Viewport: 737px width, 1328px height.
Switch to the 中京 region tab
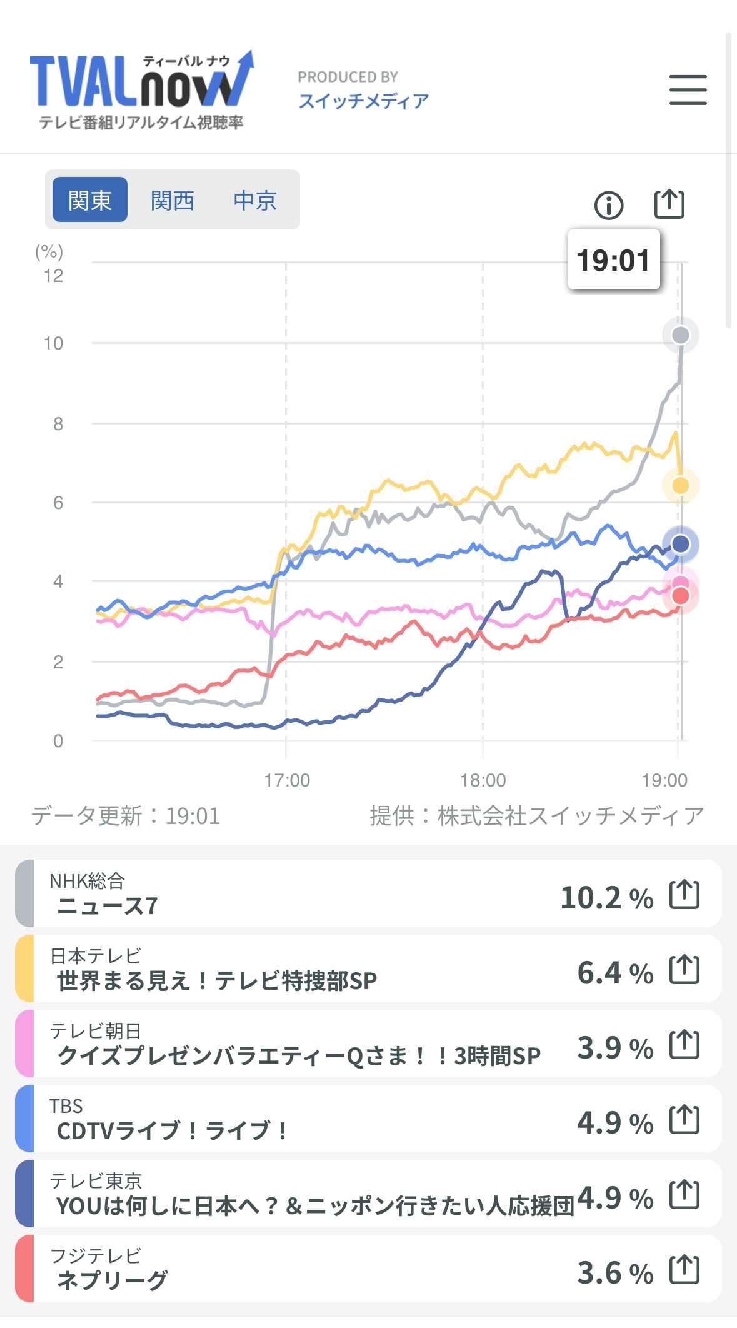tap(254, 200)
